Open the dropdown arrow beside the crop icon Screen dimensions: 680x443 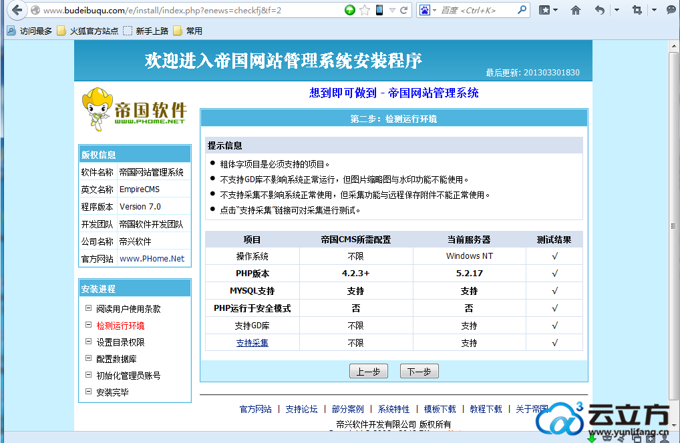point(654,11)
